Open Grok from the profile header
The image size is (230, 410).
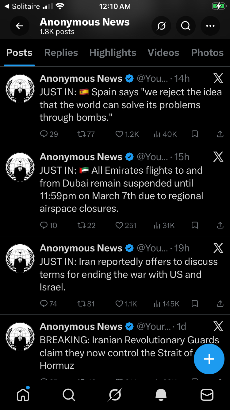(x=161, y=26)
